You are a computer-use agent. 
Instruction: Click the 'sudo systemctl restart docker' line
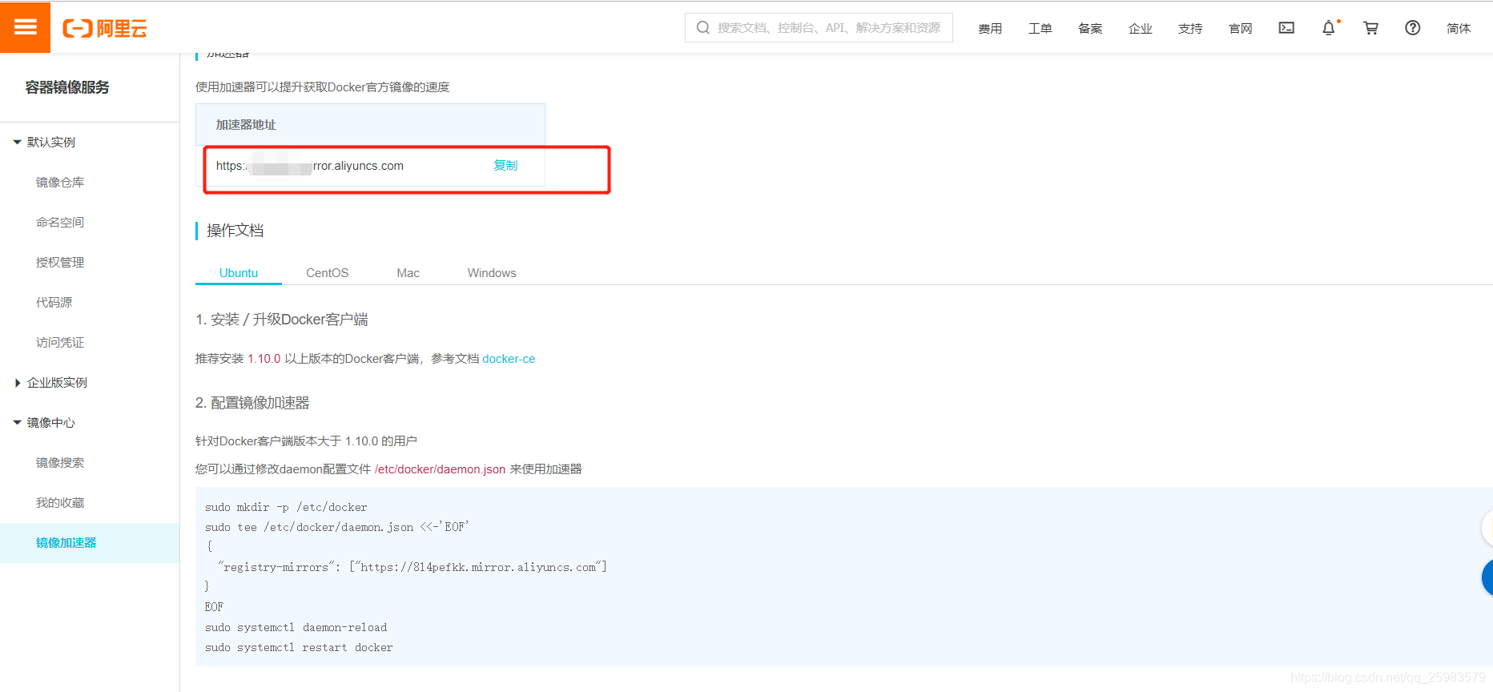[x=299, y=647]
